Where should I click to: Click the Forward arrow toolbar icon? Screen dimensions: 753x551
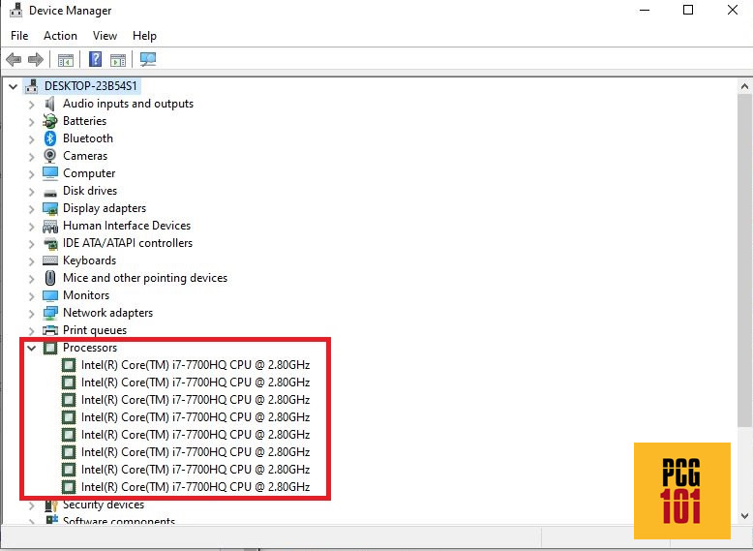coord(36,60)
